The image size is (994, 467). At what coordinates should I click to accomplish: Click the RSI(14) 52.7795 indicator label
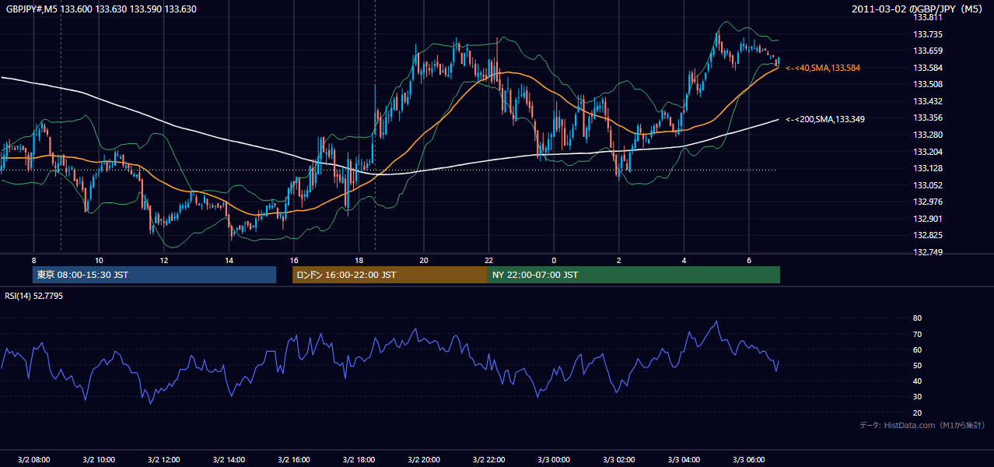coord(34,296)
